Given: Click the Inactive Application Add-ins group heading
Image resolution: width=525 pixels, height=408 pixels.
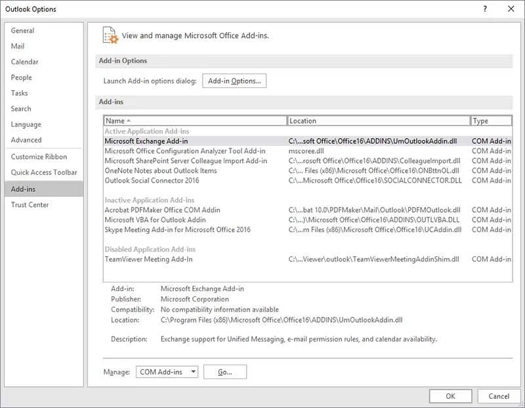Looking at the screenshot, I should coord(150,200).
